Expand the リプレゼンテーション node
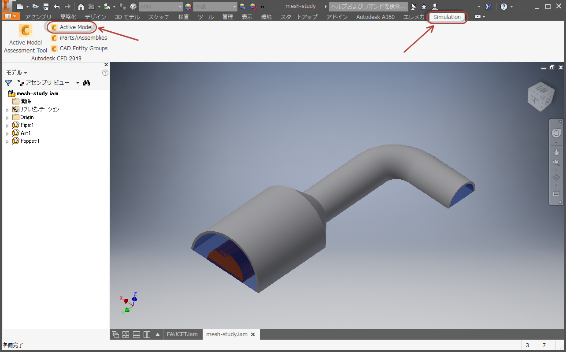 click(x=7, y=110)
